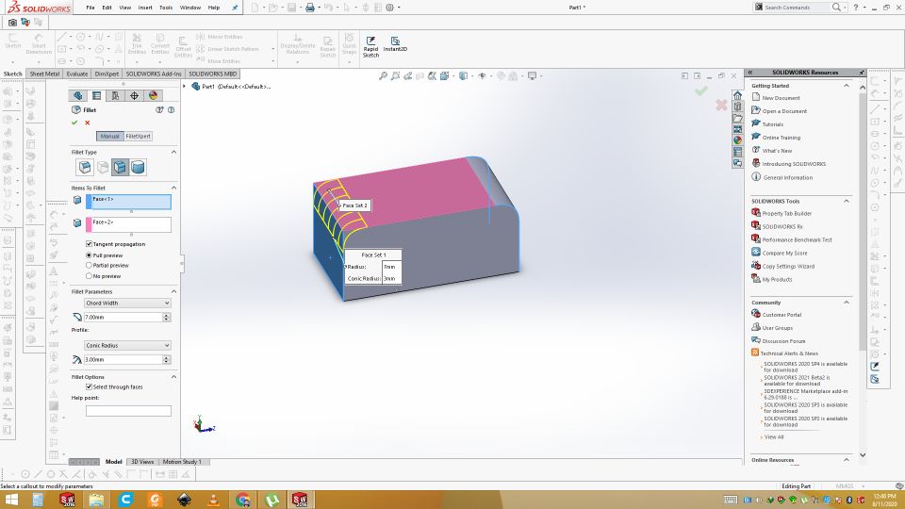Click the Print icon in top toolbar
Viewport: 905px width, 509px height.
310,8
